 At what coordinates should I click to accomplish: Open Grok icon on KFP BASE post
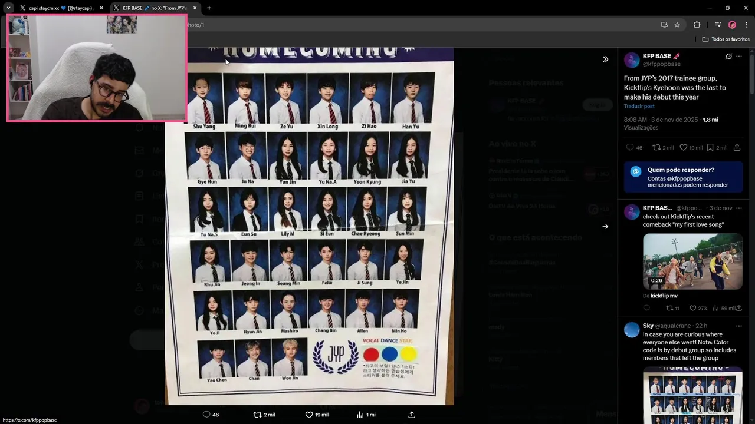click(x=728, y=57)
